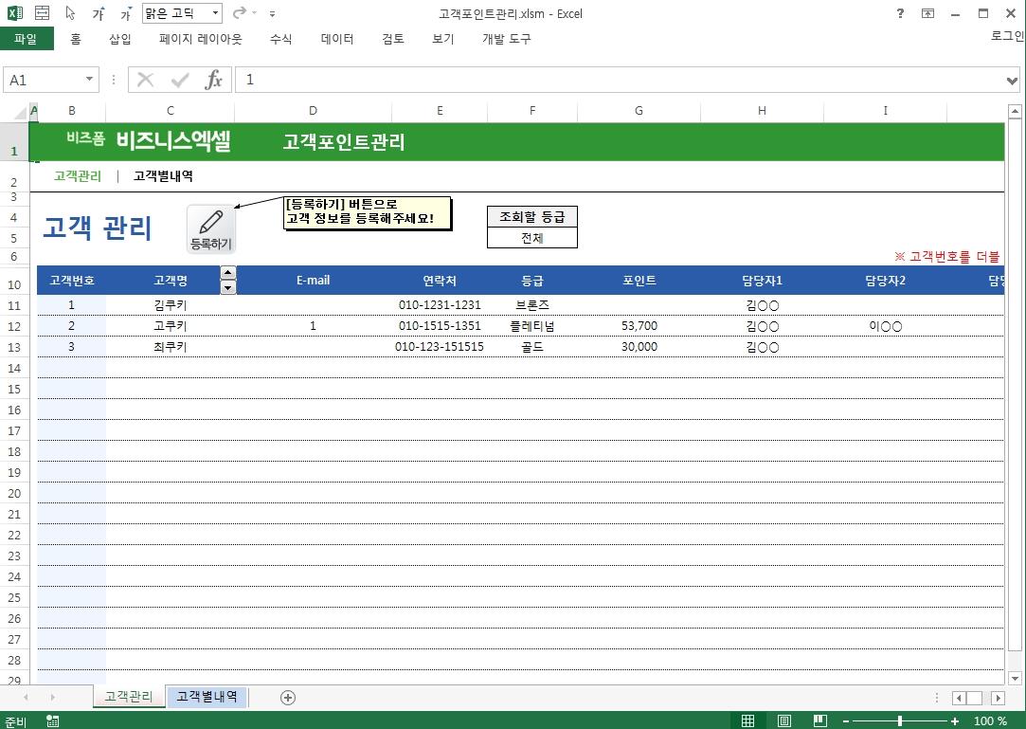
Task: Expand the formula bar with chevron
Action: (1012, 81)
